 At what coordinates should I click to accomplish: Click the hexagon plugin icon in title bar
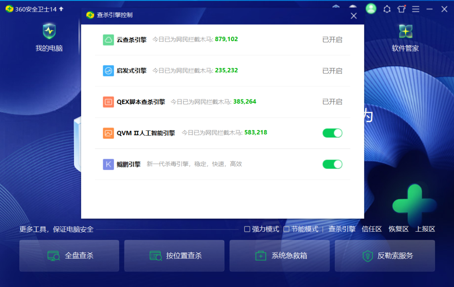point(387,9)
